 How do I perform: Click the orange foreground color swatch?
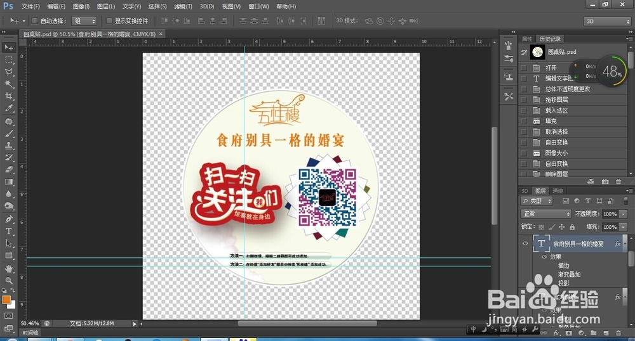tap(6, 299)
